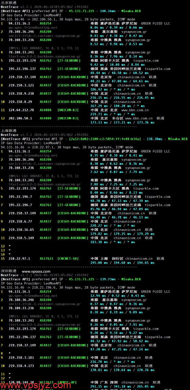Select the 186.42 ms latency value
The image size is (190, 390).
99,90
